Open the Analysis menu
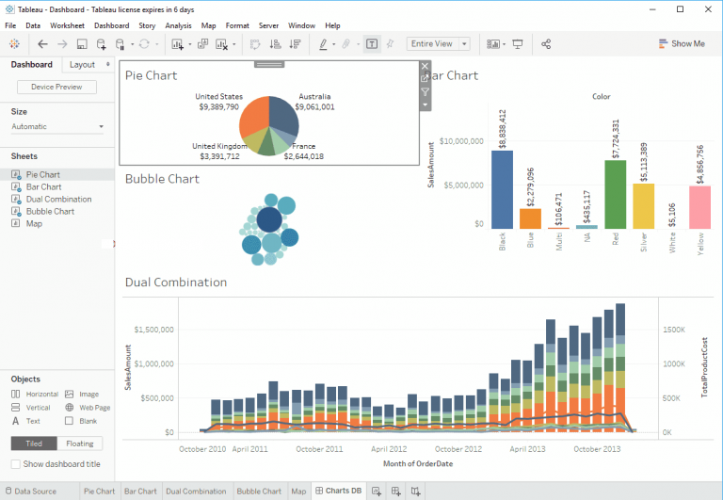 [x=178, y=25]
